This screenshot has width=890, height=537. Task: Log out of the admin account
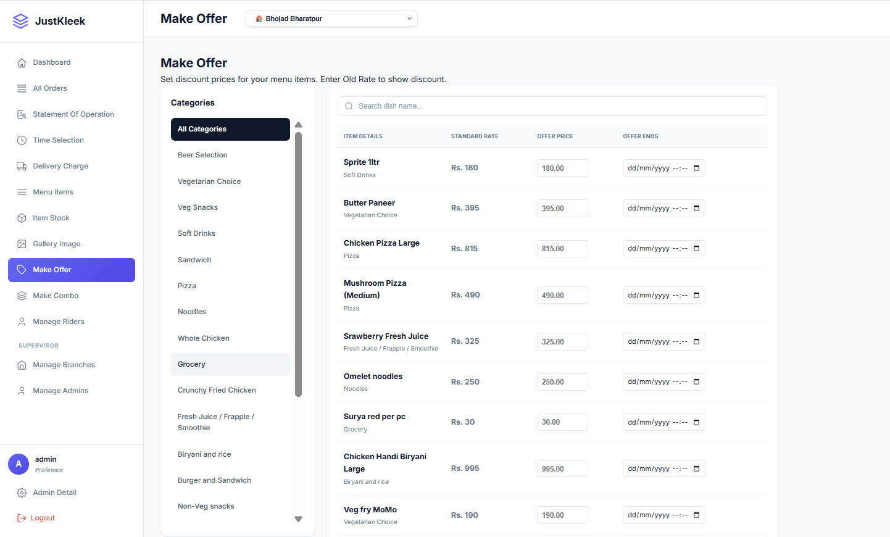(72, 518)
